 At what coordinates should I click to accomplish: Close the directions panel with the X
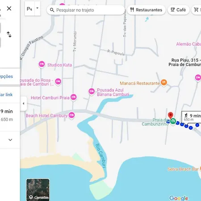[x=9, y=8]
